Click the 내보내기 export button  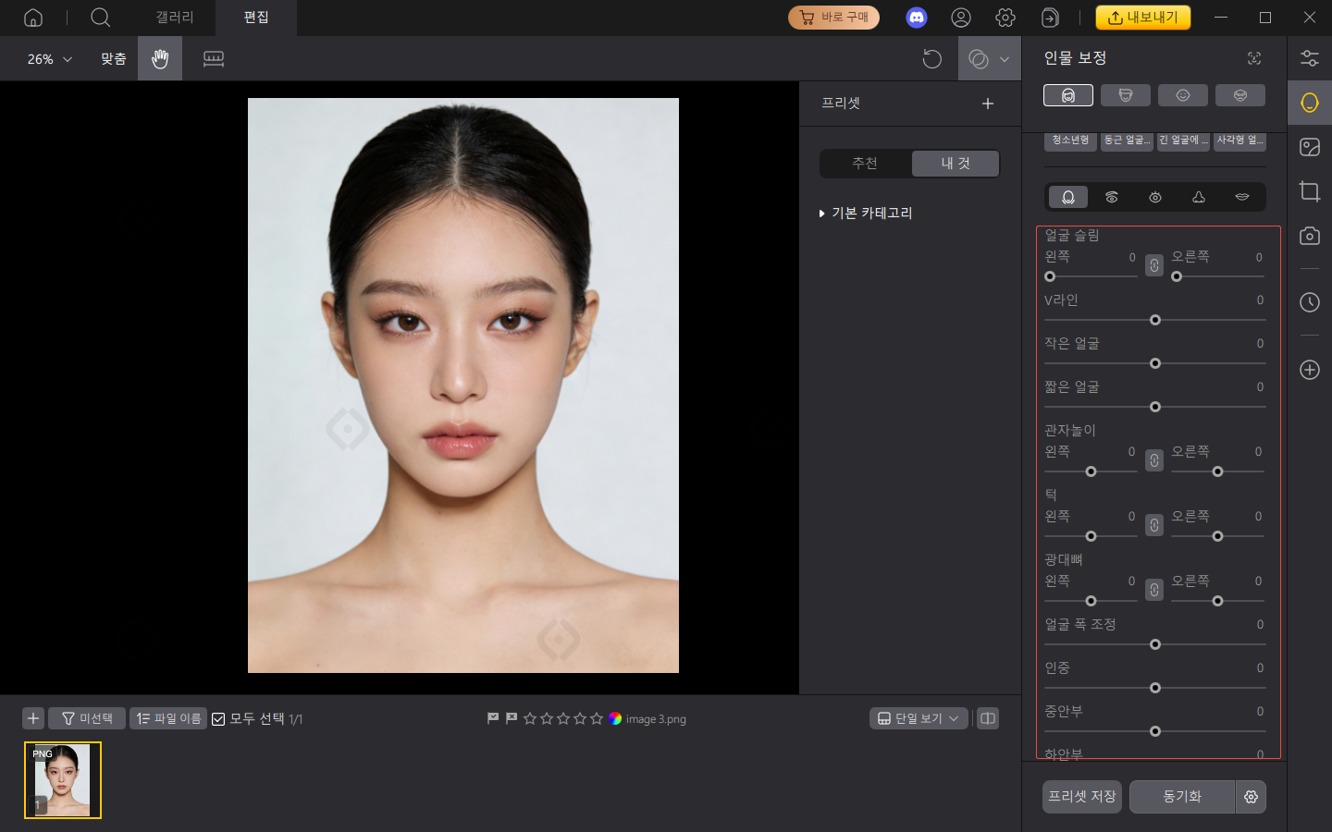(1143, 17)
